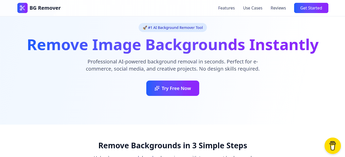Open the Features section from navigation

pos(226,8)
